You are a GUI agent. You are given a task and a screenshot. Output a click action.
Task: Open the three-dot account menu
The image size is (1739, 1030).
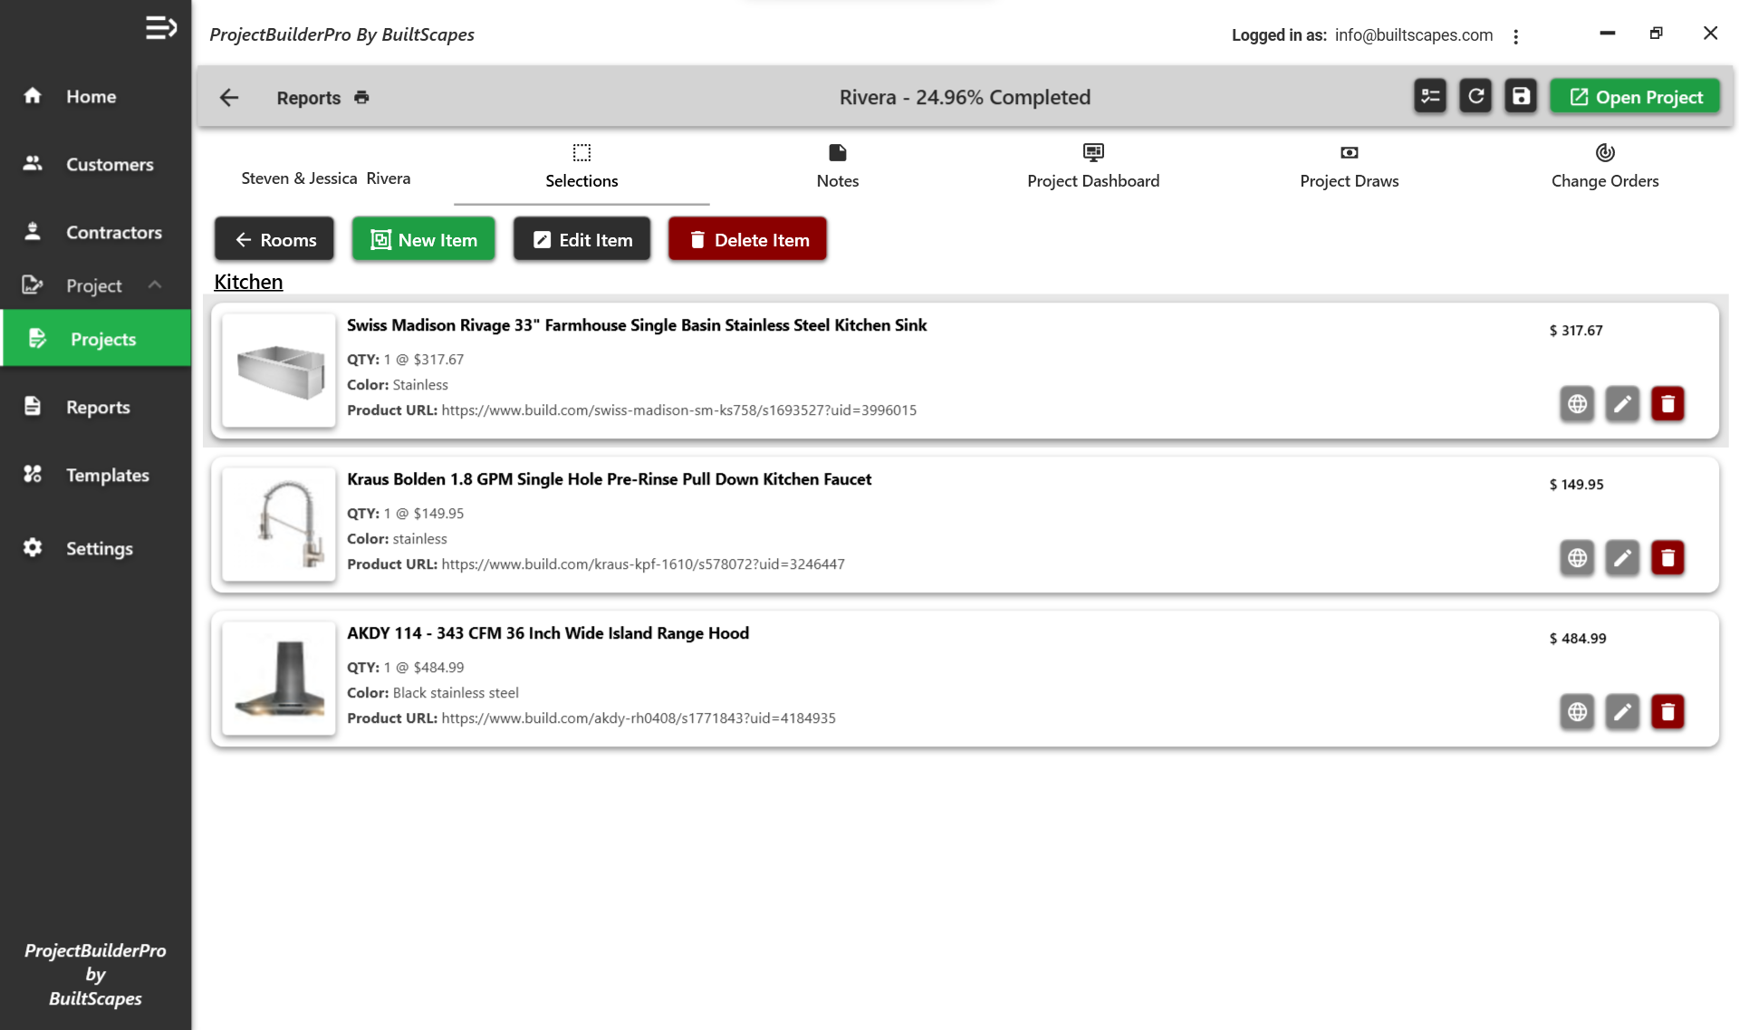[1515, 36]
